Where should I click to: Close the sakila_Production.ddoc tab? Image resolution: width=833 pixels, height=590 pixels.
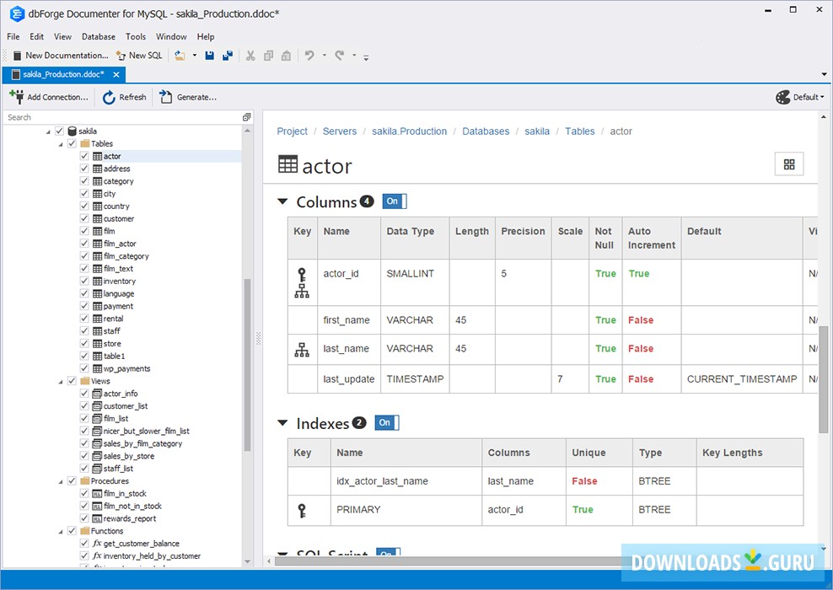click(x=116, y=74)
